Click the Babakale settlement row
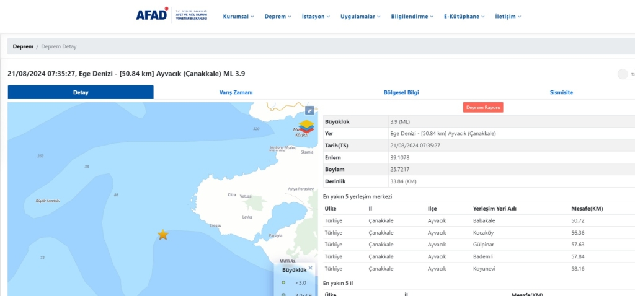The height and width of the screenshot is (296, 635). click(x=479, y=221)
